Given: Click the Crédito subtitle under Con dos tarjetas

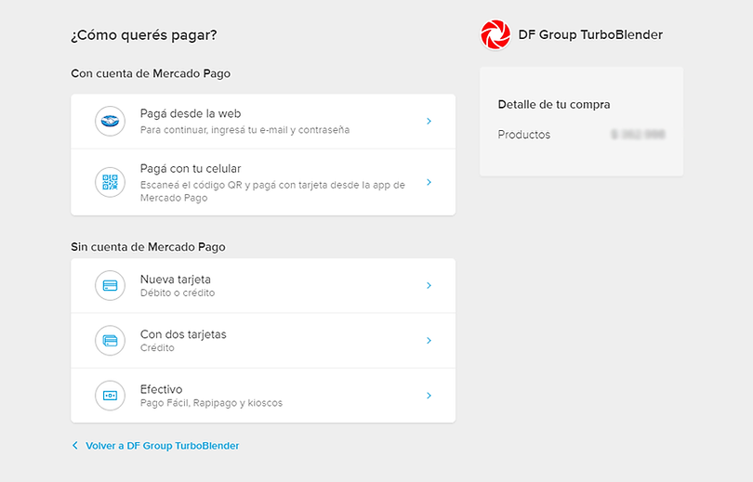Looking at the screenshot, I should (x=157, y=348).
